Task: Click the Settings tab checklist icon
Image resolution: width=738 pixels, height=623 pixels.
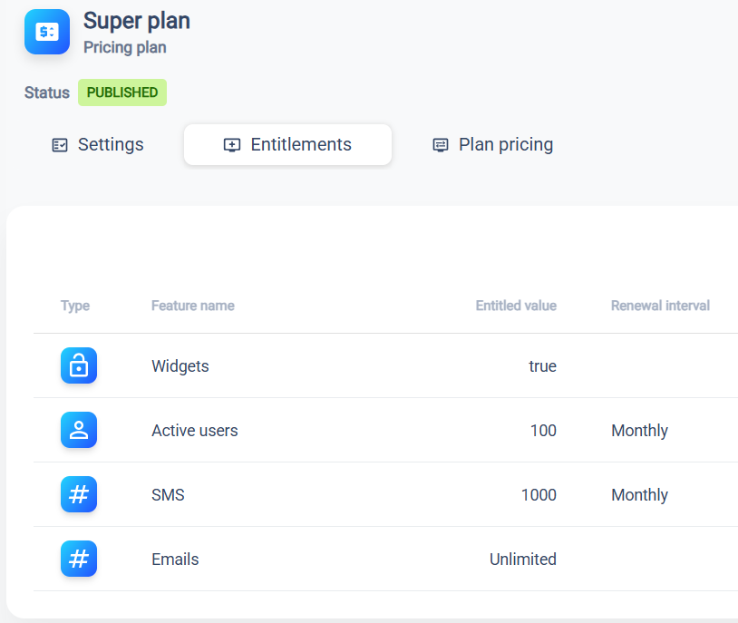Action: pos(60,145)
